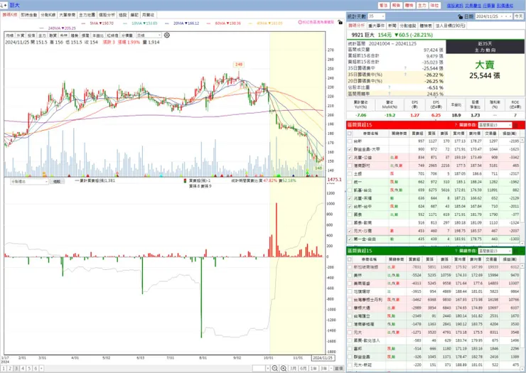Viewport: 526px width, 373px height.
Task: Open the date picker showing 2024/11/25
Action: point(493,16)
